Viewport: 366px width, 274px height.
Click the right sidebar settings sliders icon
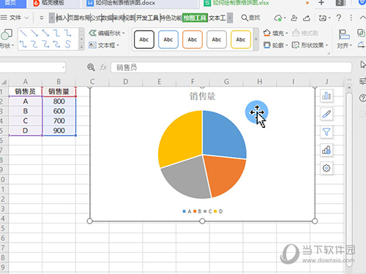[362, 81]
